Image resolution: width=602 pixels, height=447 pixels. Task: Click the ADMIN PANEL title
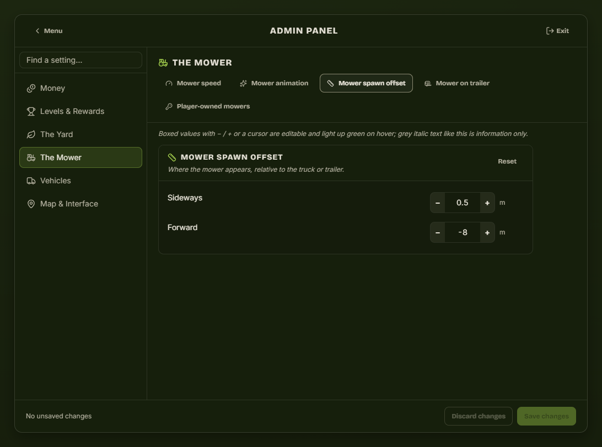(x=304, y=31)
